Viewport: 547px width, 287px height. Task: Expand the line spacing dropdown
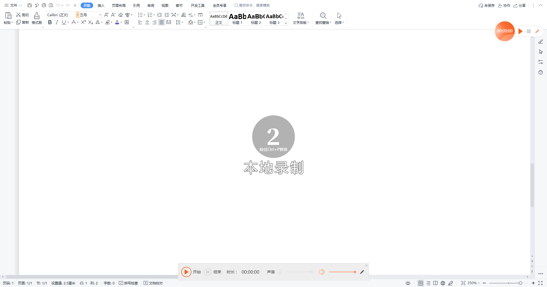182,22
